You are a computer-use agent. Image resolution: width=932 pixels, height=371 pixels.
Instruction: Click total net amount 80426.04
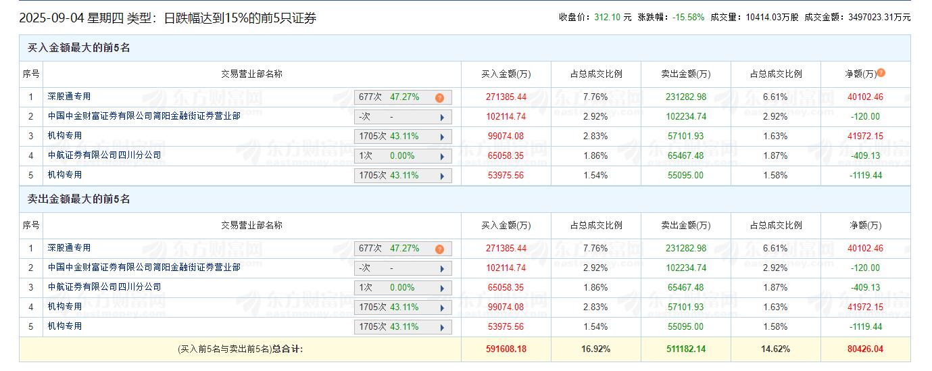point(865,349)
